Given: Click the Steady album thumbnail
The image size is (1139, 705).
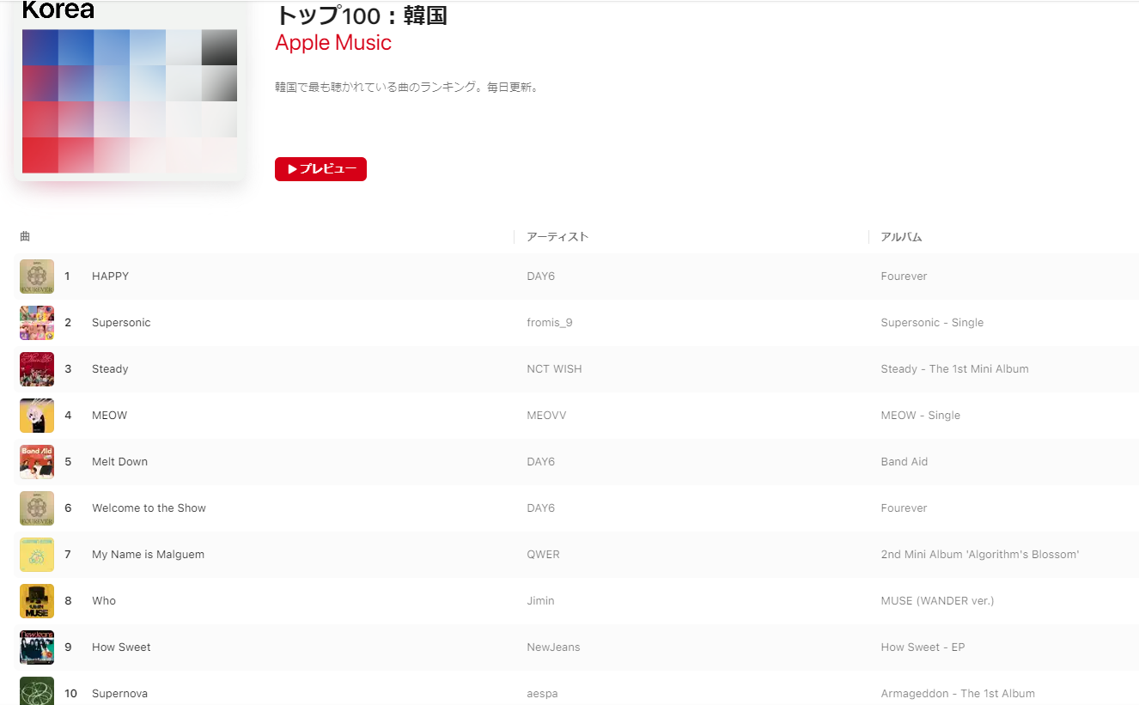Looking at the screenshot, I should [37, 369].
